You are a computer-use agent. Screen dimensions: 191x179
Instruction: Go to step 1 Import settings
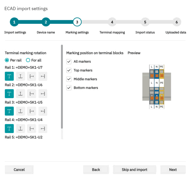tap(14, 22)
